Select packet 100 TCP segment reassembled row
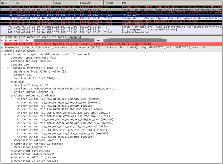This screenshot has height=164, width=223. tap(111, 29)
